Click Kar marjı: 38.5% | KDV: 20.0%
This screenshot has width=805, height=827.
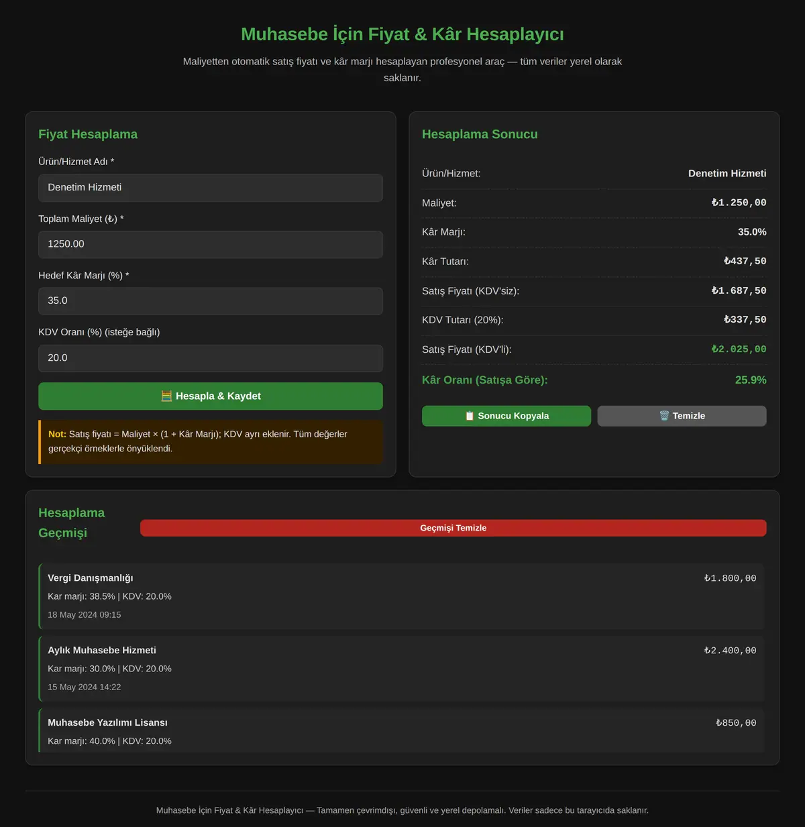109,596
